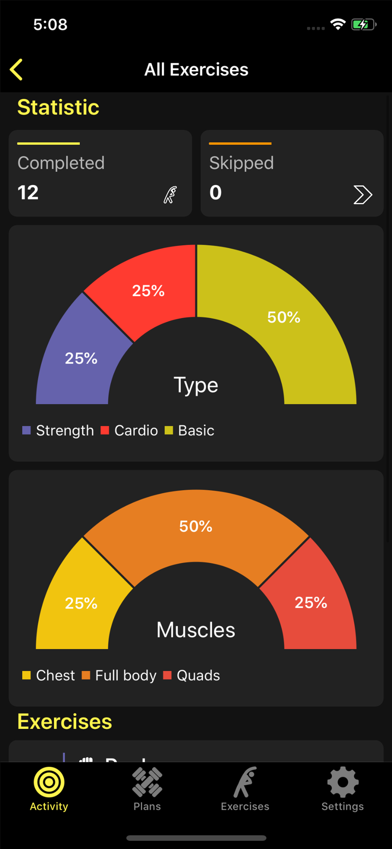Screen dimensions: 392x849
Task: Tap the Wi-Fi icon in the status bar
Action: [337, 24]
